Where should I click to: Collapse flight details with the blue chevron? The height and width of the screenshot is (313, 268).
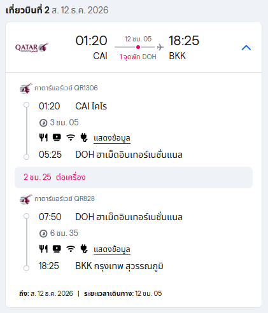pos(246,48)
